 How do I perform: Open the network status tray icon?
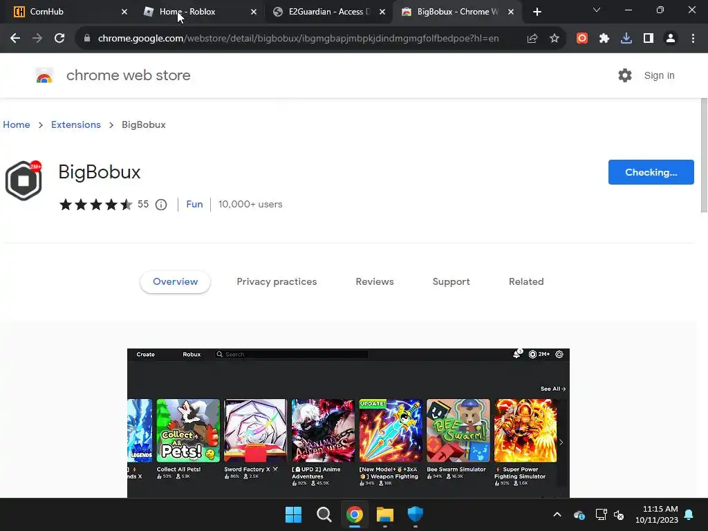pyautogui.click(x=601, y=514)
